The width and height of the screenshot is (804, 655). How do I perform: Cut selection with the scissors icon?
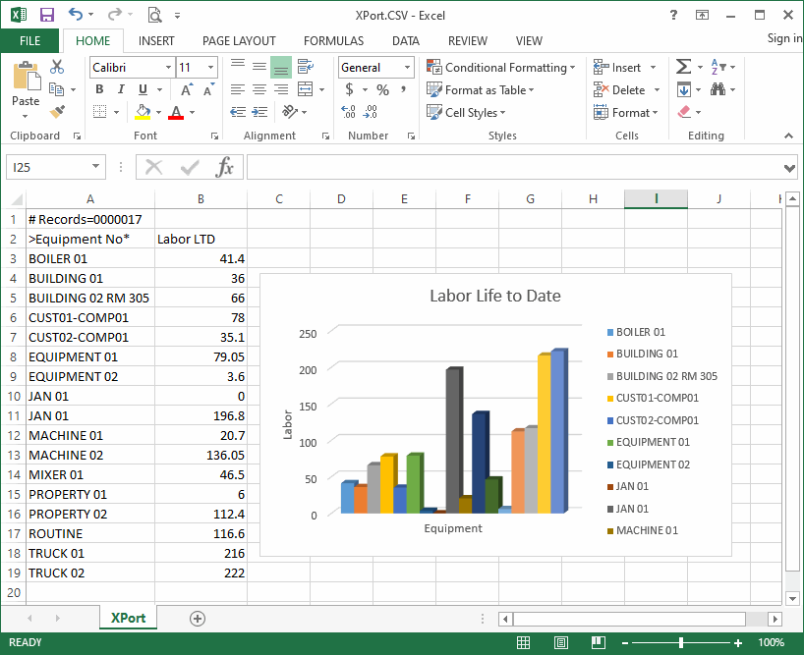click(57, 67)
